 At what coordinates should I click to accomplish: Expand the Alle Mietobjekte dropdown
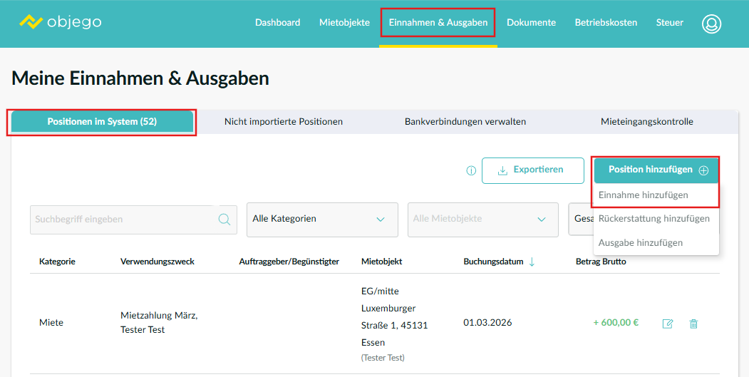coord(482,220)
